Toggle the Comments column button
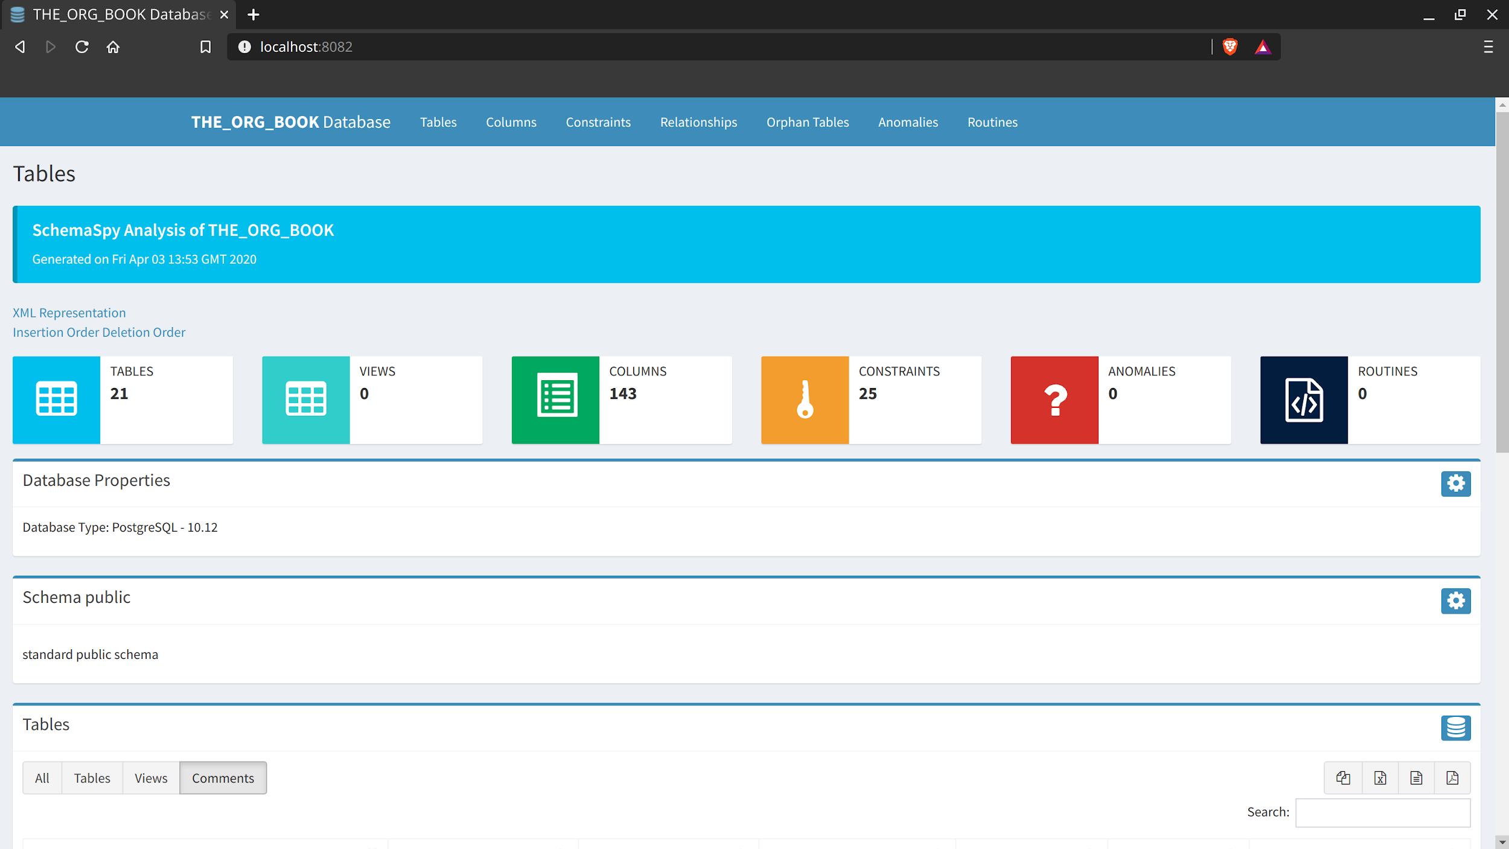The image size is (1509, 849). (x=223, y=778)
